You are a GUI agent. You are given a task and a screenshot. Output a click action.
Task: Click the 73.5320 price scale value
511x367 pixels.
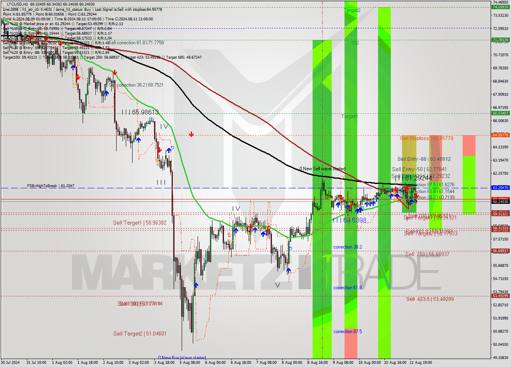coord(501,15)
